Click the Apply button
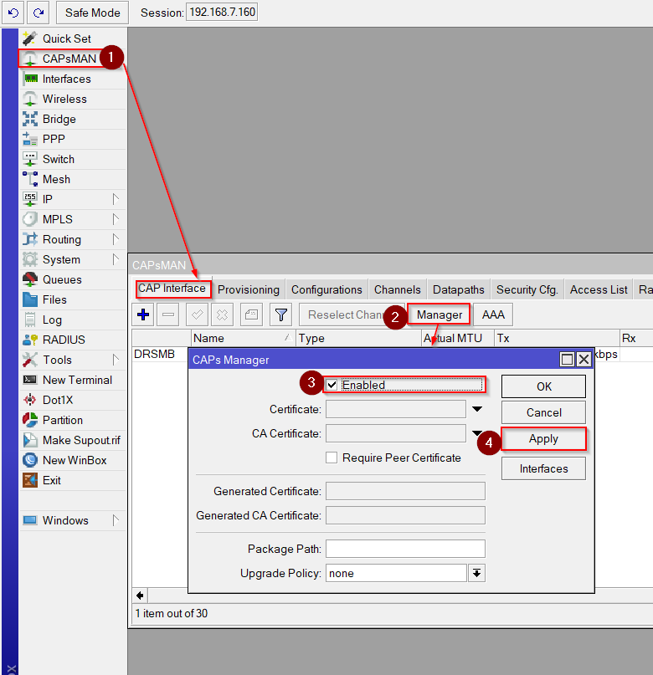653x675 pixels. click(543, 439)
